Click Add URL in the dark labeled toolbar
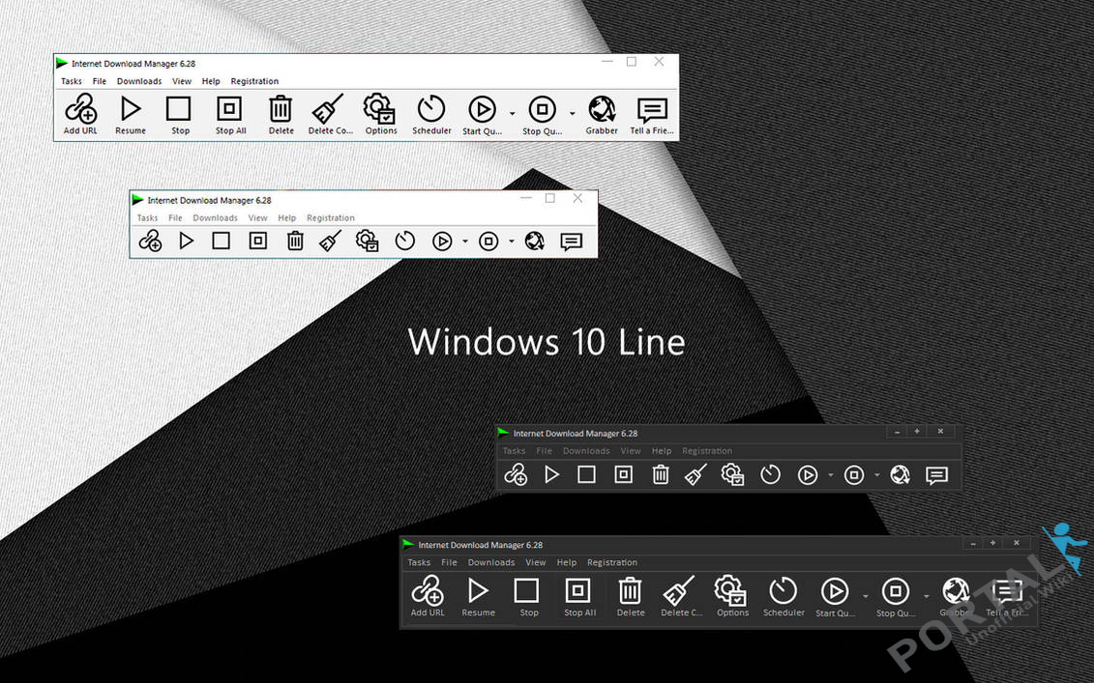The image size is (1094, 683). tap(428, 597)
